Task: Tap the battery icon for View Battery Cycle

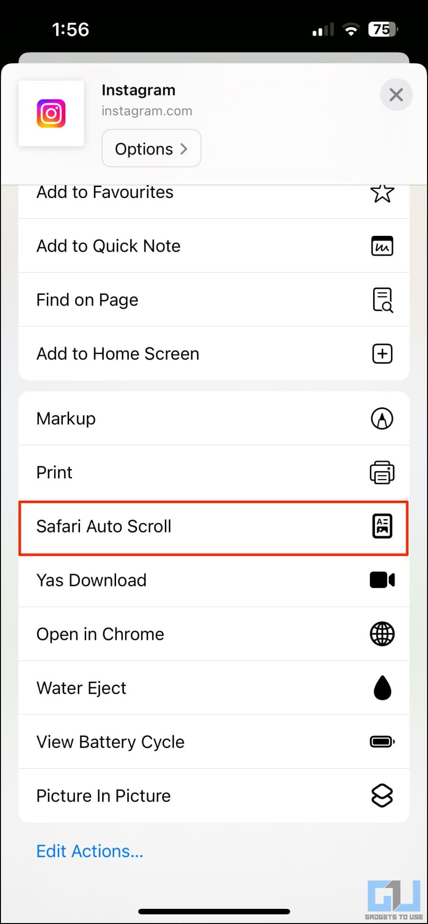Action: point(382,742)
